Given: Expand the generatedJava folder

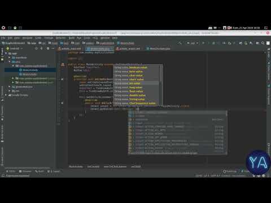Looking at the screenshot, I should 10,87.
